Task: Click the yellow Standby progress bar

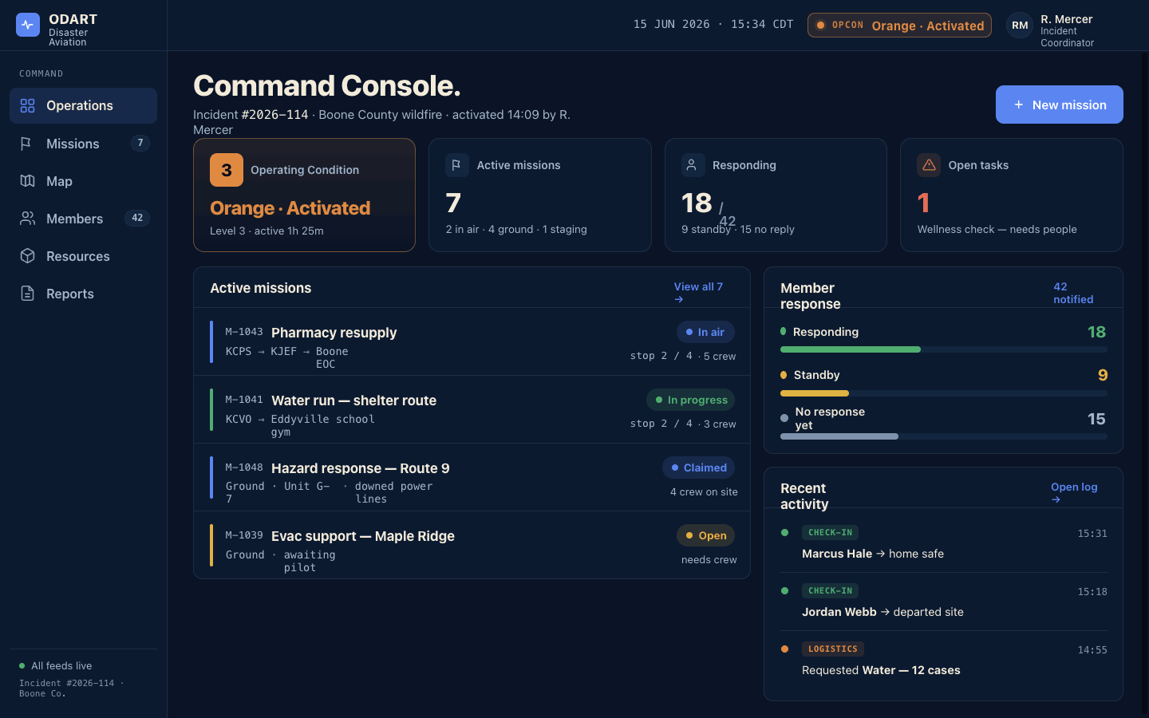Action: coord(815,393)
